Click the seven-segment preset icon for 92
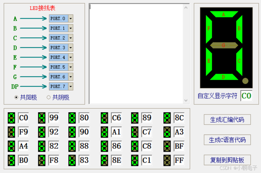This screenshot has width=261, height=173. pos(42,132)
